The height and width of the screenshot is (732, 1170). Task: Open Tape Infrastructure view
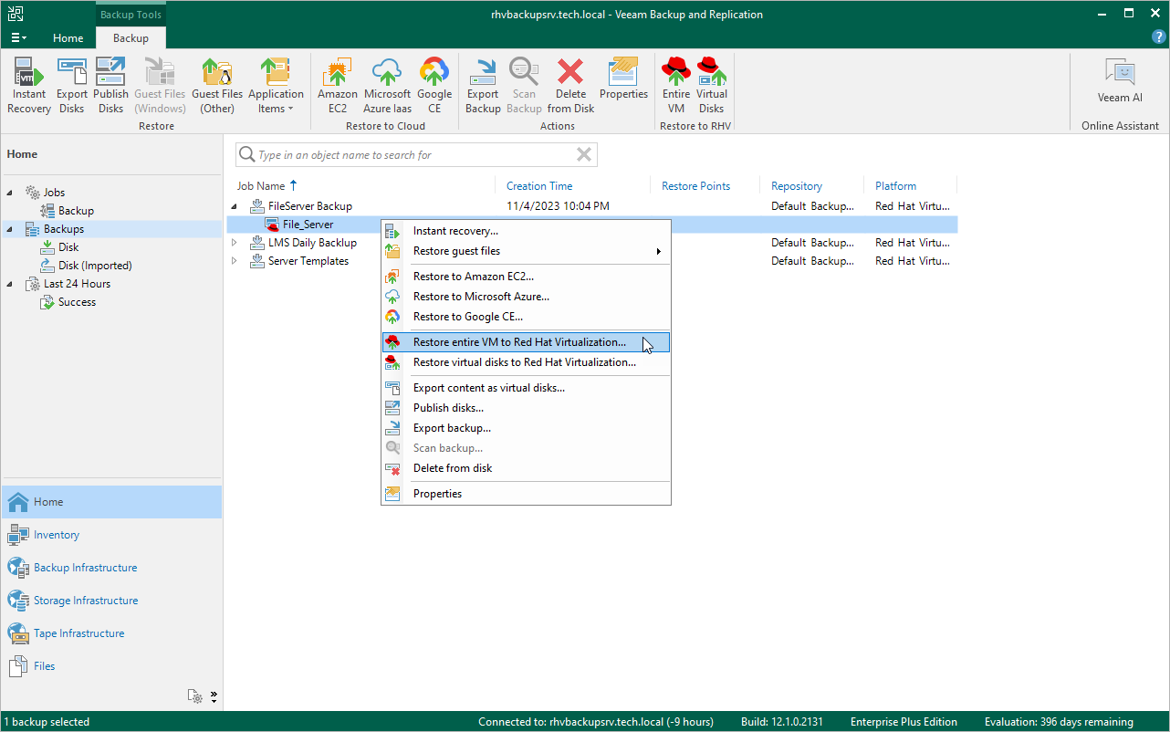coord(111,633)
